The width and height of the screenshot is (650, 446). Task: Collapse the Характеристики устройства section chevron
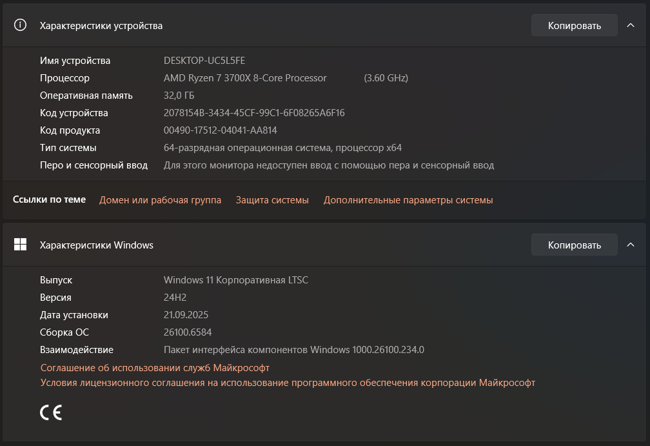click(631, 26)
